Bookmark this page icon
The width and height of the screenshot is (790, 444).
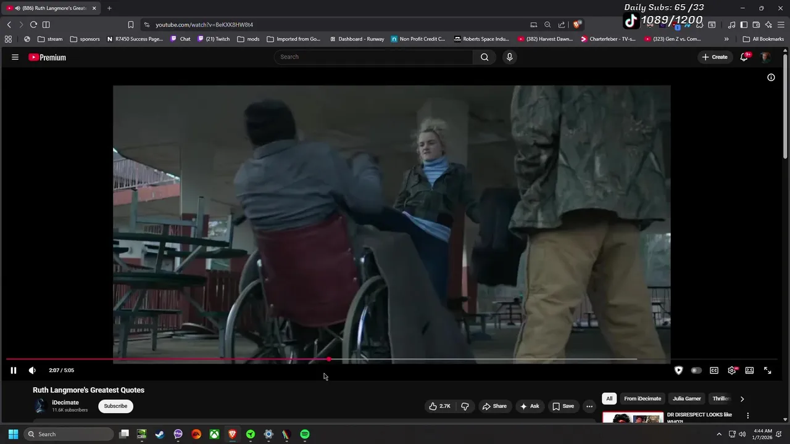click(131, 25)
